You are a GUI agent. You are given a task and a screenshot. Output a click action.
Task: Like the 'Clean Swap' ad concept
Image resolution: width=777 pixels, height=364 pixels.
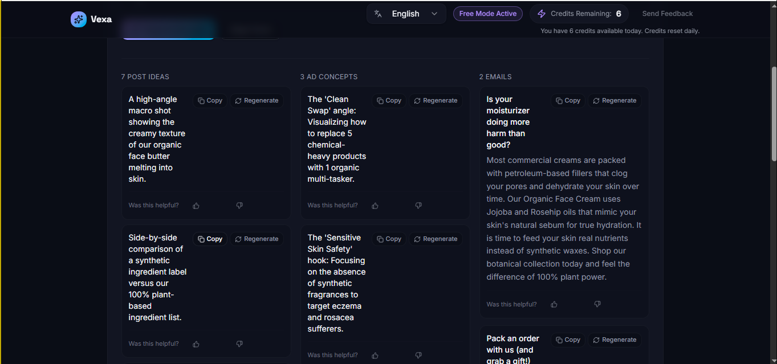[375, 206]
